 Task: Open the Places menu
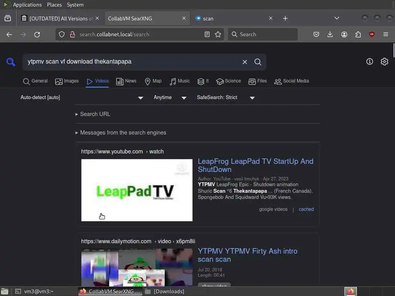pos(54,5)
